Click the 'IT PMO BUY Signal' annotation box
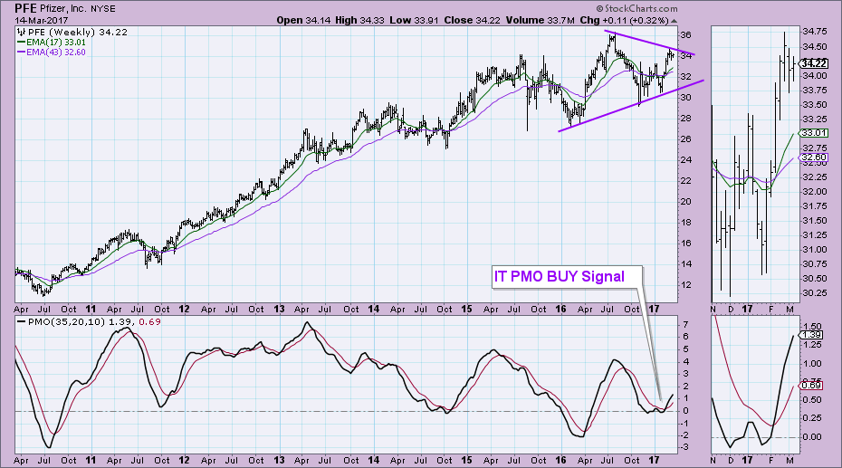The height and width of the screenshot is (468, 842). click(x=567, y=277)
